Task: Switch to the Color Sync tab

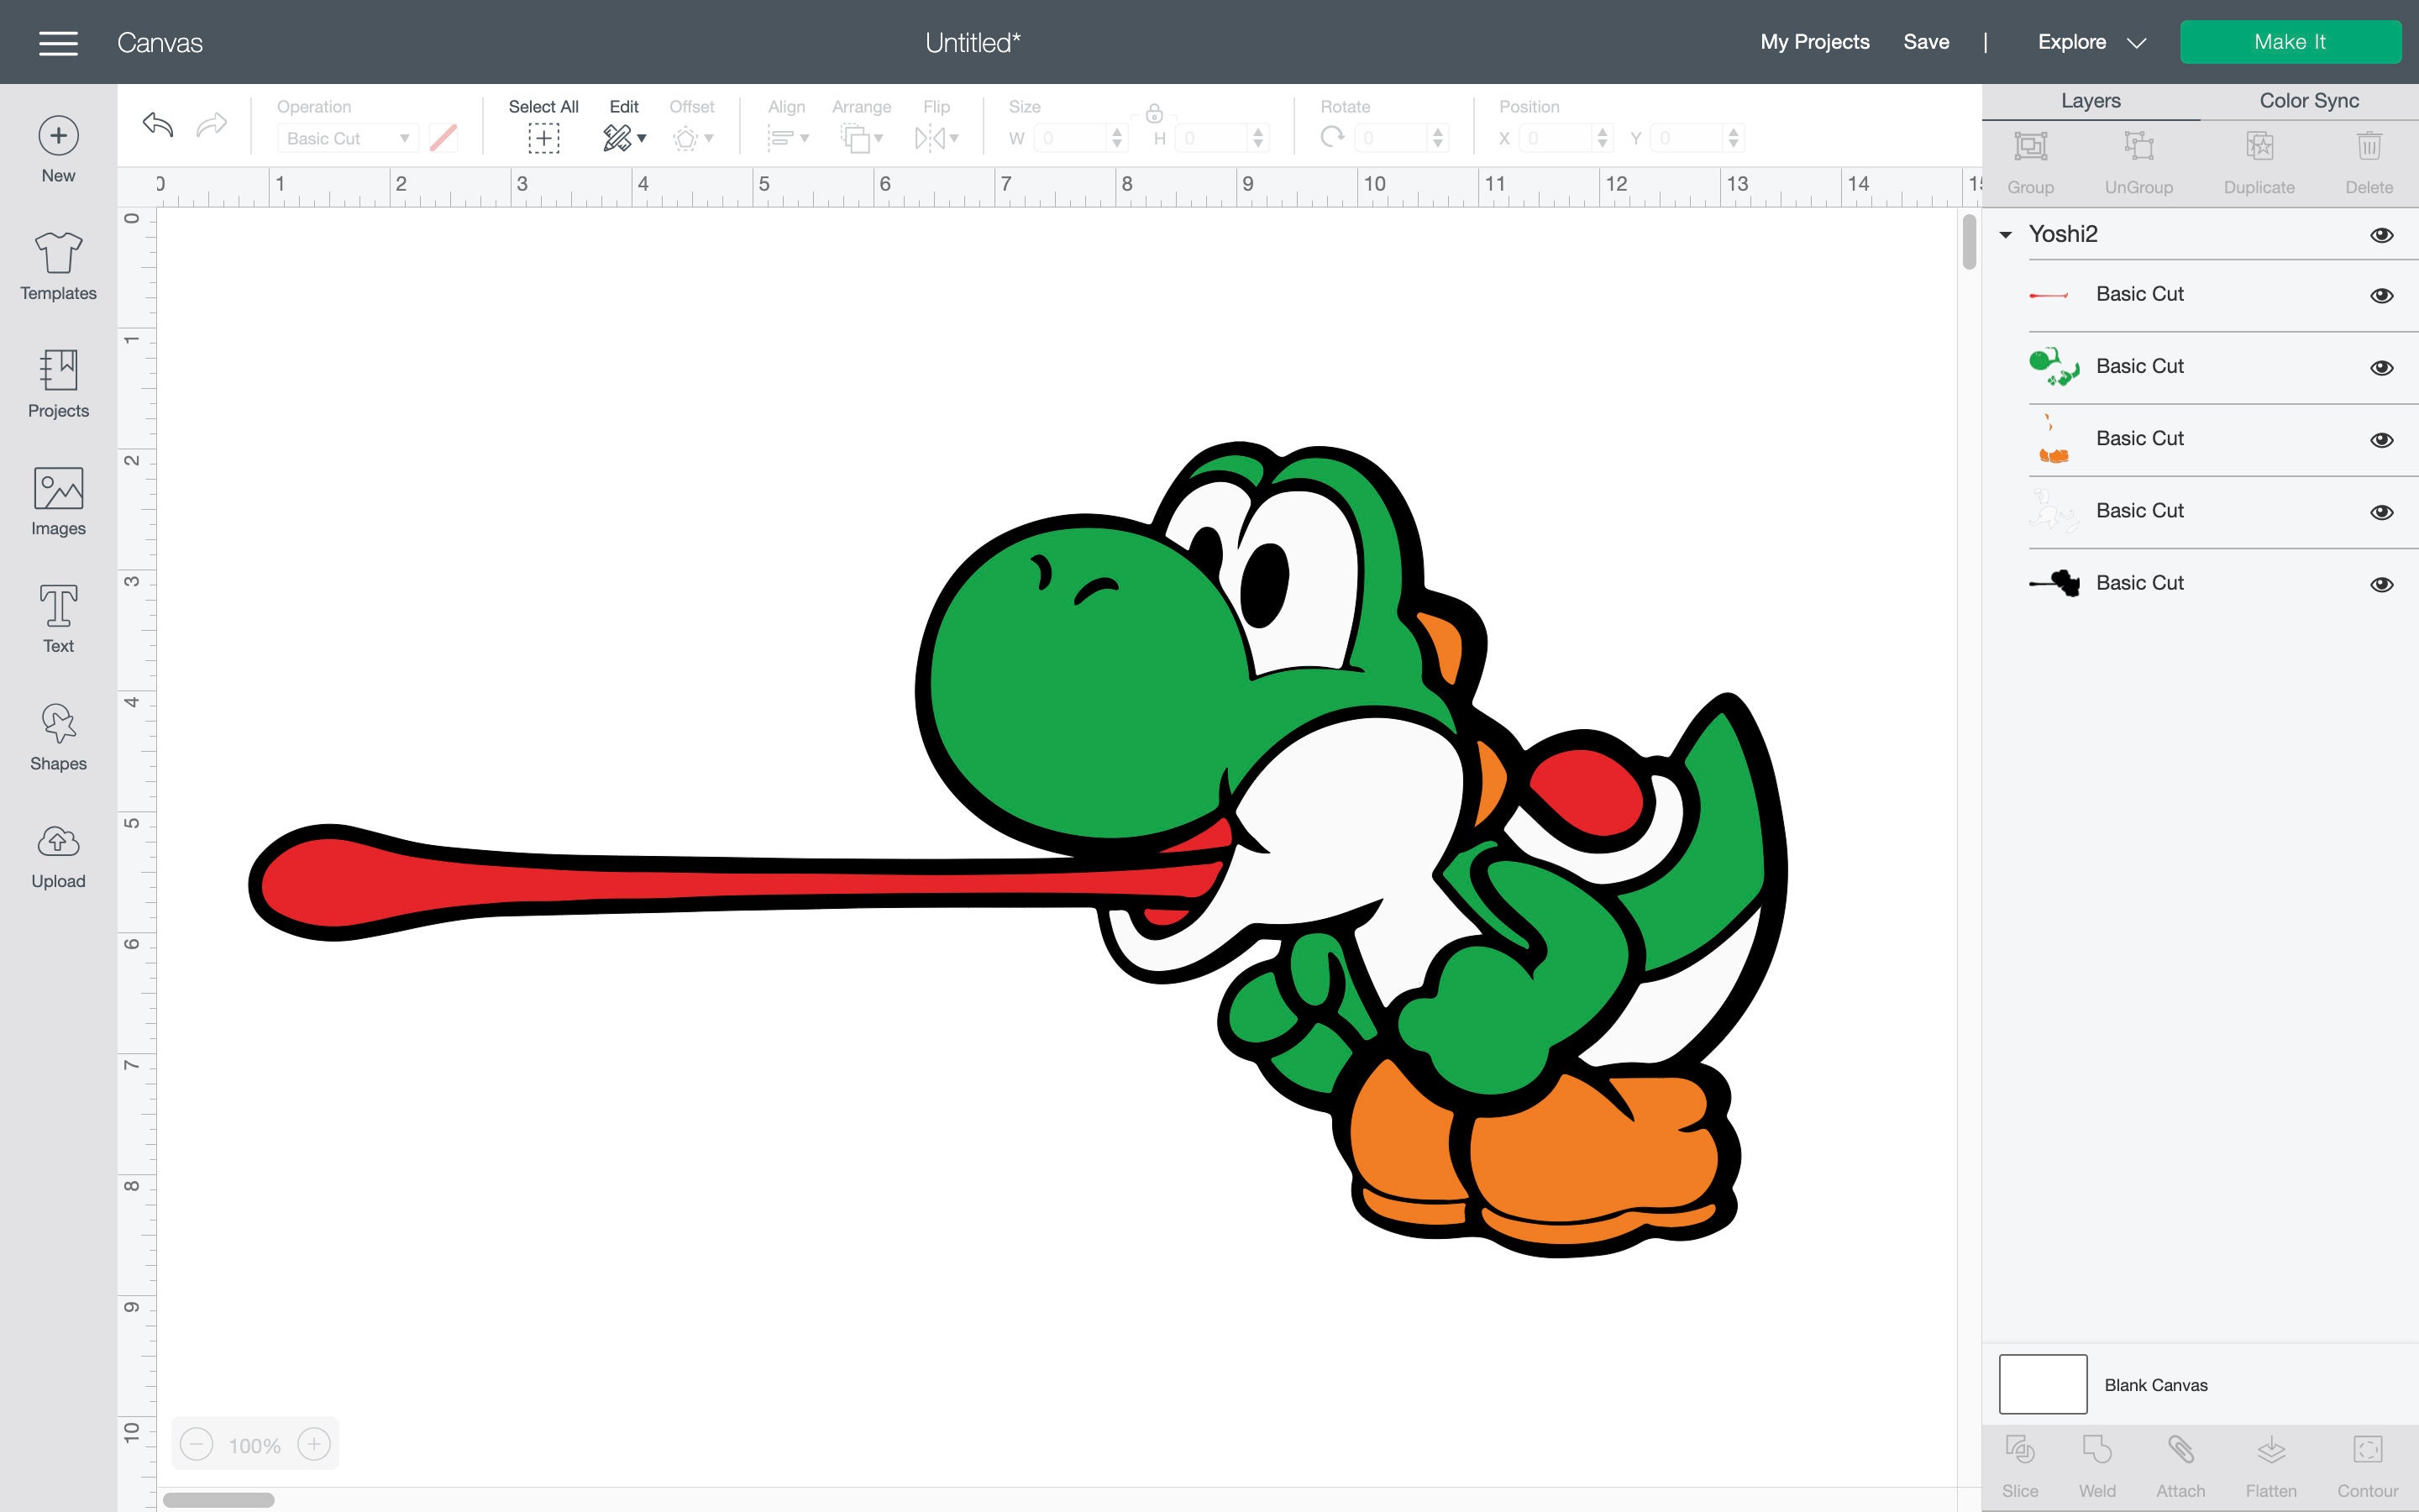Action: pyautogui.click(x=2309, y=101)
